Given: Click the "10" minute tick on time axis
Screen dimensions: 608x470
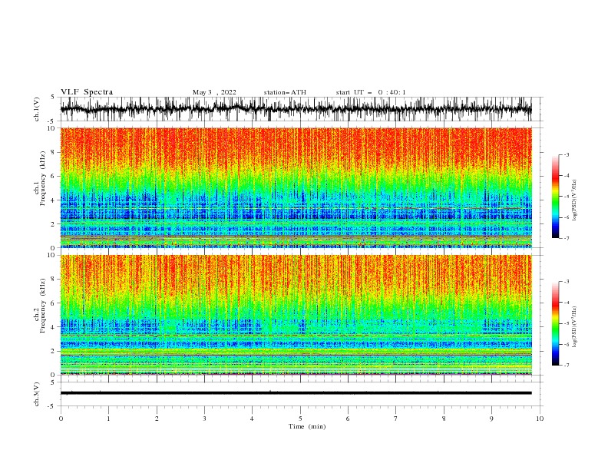Looking at the screenshot, I should point(540,419).
